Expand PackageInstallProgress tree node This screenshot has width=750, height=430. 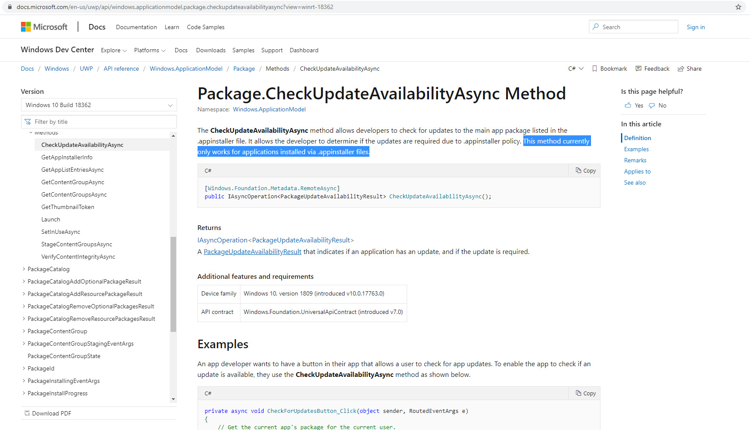[x=24, y=393]
